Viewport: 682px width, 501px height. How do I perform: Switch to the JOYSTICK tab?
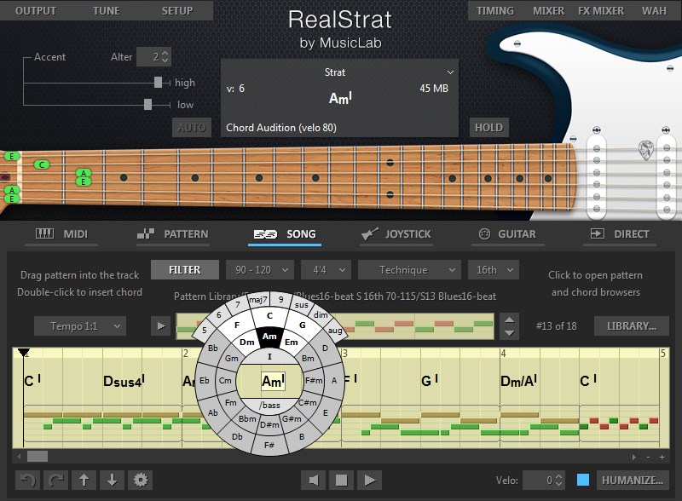[396, 234]
